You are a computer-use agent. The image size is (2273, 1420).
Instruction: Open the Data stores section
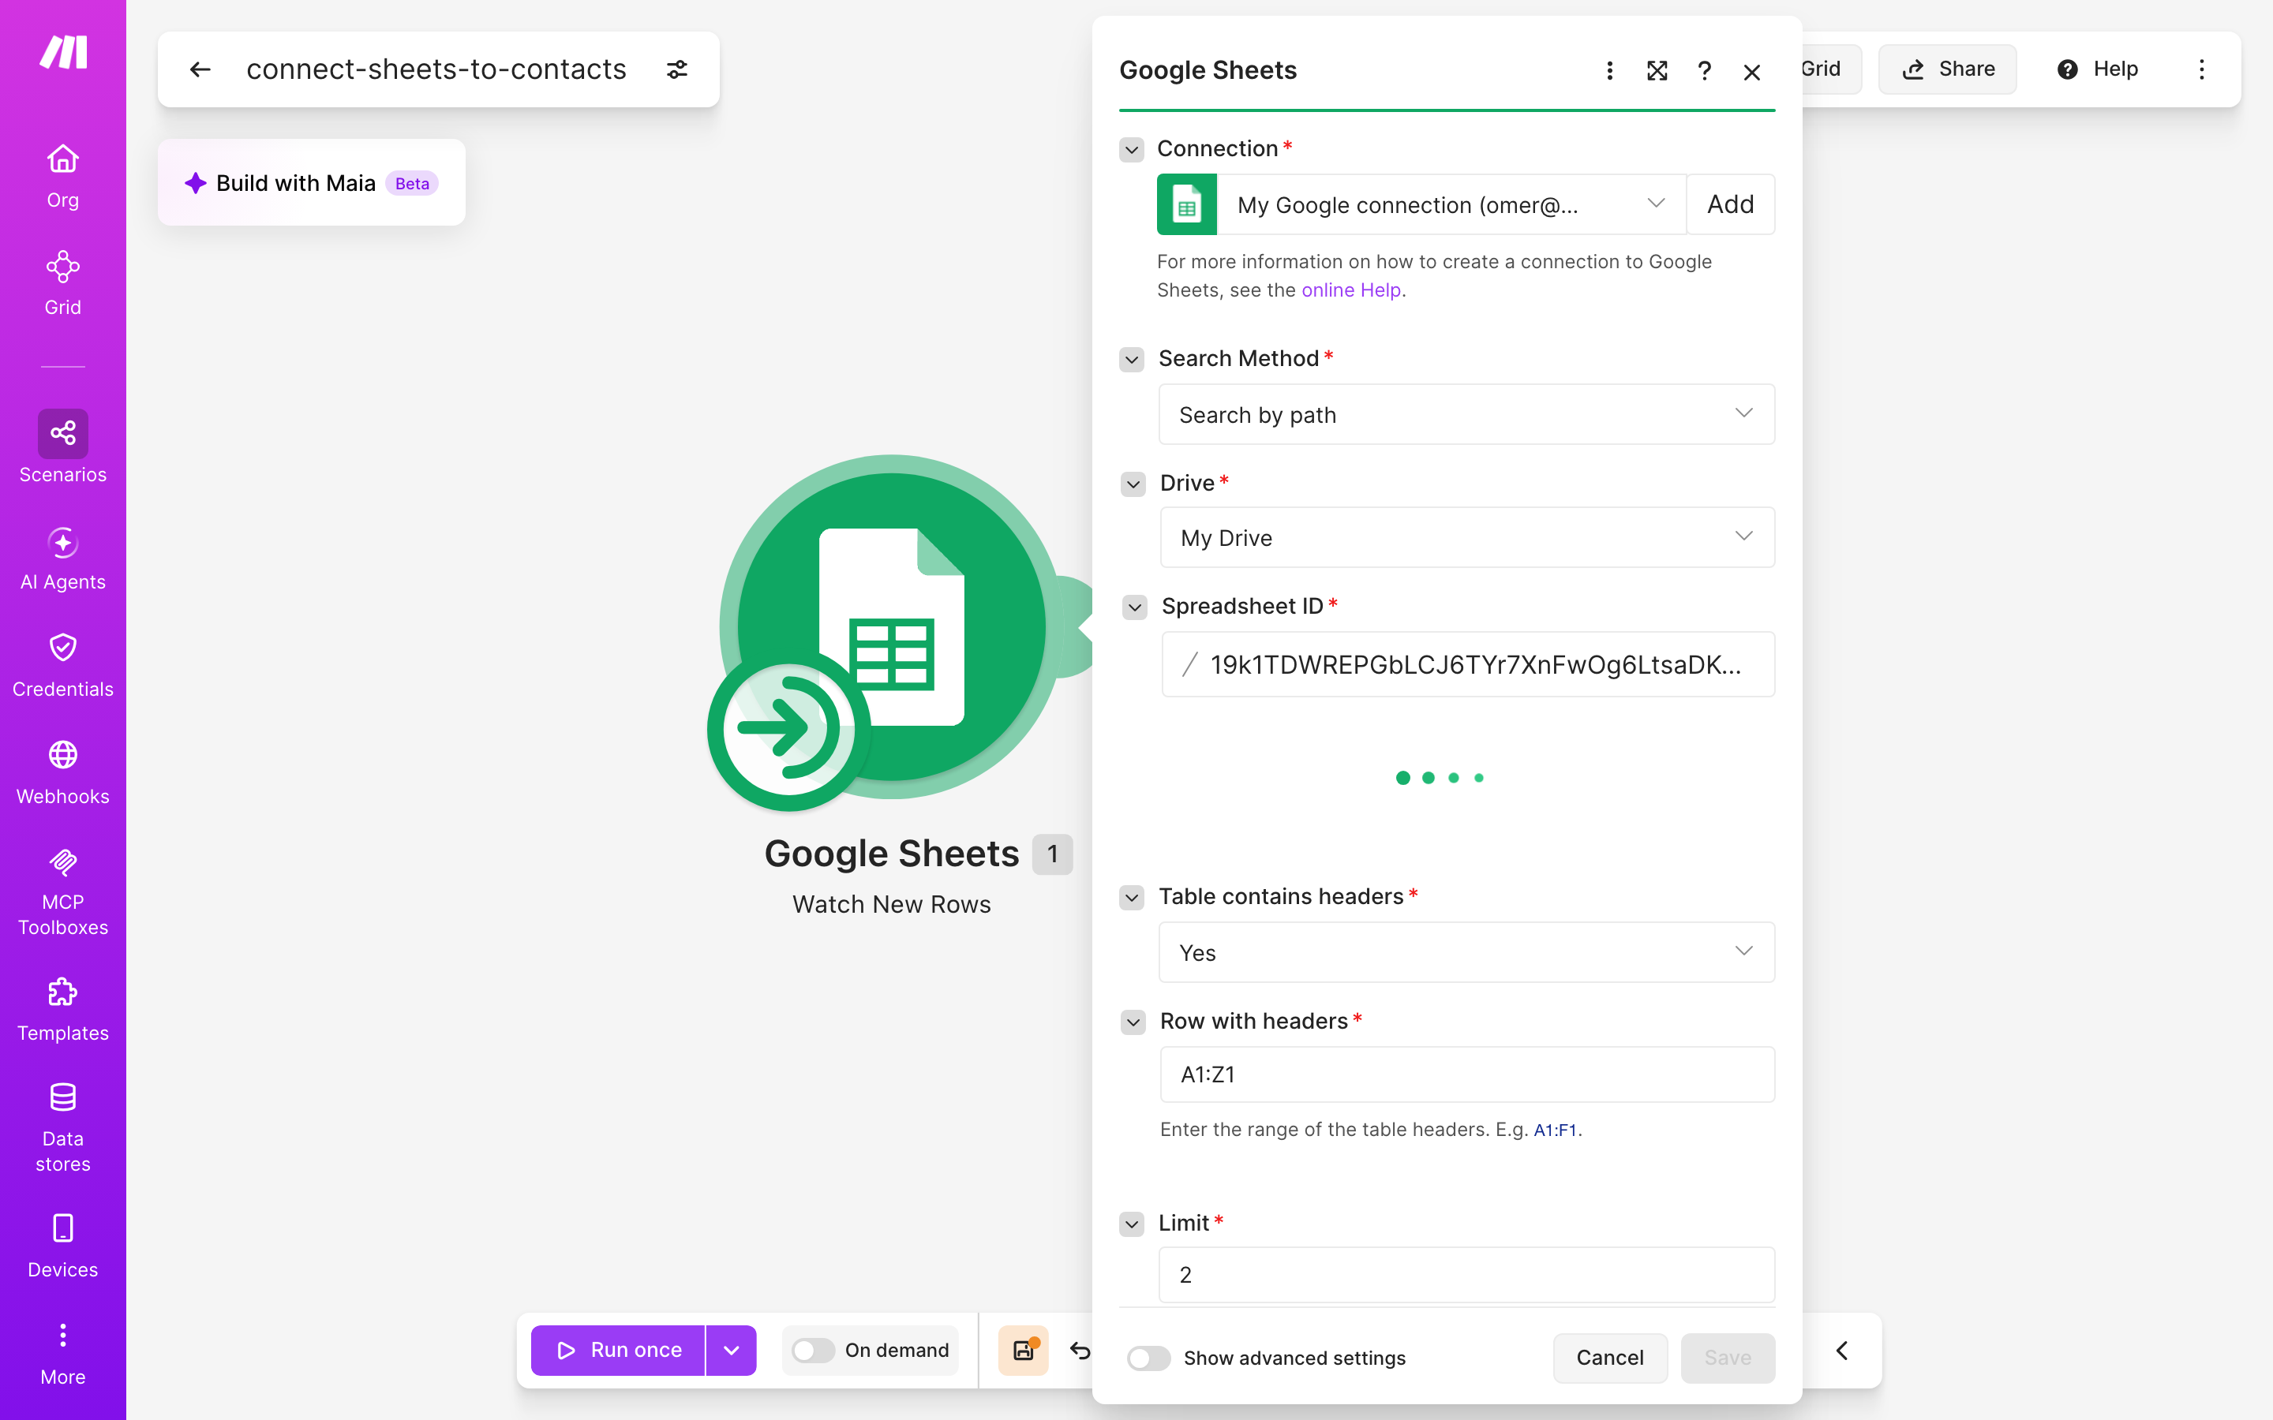[x=63, y=1128]
